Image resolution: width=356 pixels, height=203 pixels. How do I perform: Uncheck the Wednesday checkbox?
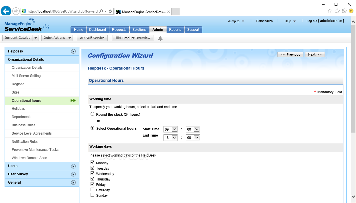(x=92, y=173)
